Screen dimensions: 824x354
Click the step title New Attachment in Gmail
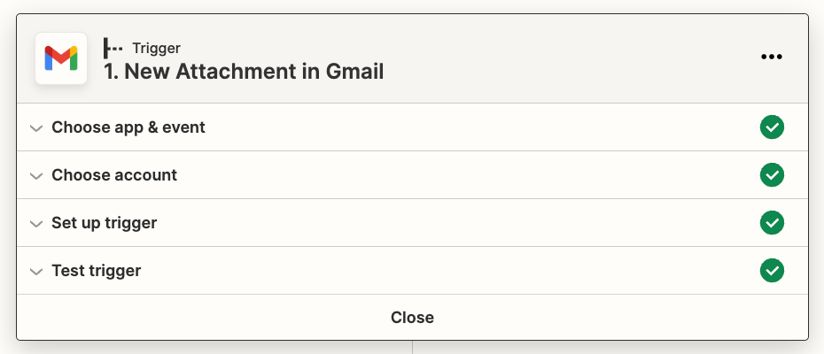[x=244, y=72]
